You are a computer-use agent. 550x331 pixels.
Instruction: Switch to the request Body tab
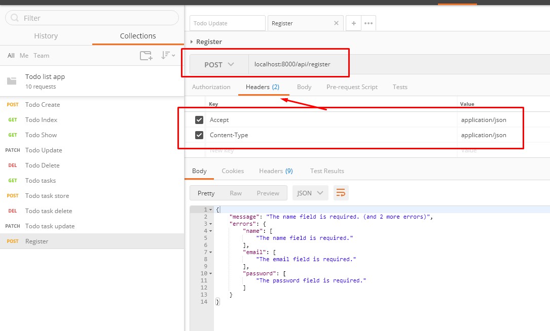[x=304, y=87]
